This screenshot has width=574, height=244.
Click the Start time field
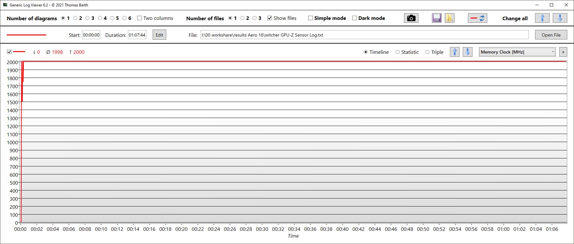tap(91, 35)
